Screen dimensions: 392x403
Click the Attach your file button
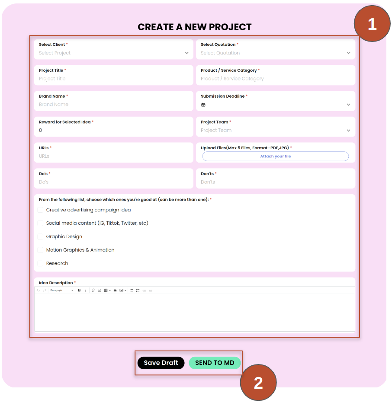[x=275, y=156]
